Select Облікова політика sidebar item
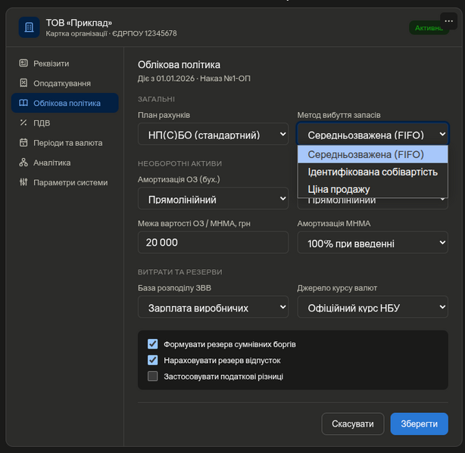Screen dimensions: 465x453 65,103
